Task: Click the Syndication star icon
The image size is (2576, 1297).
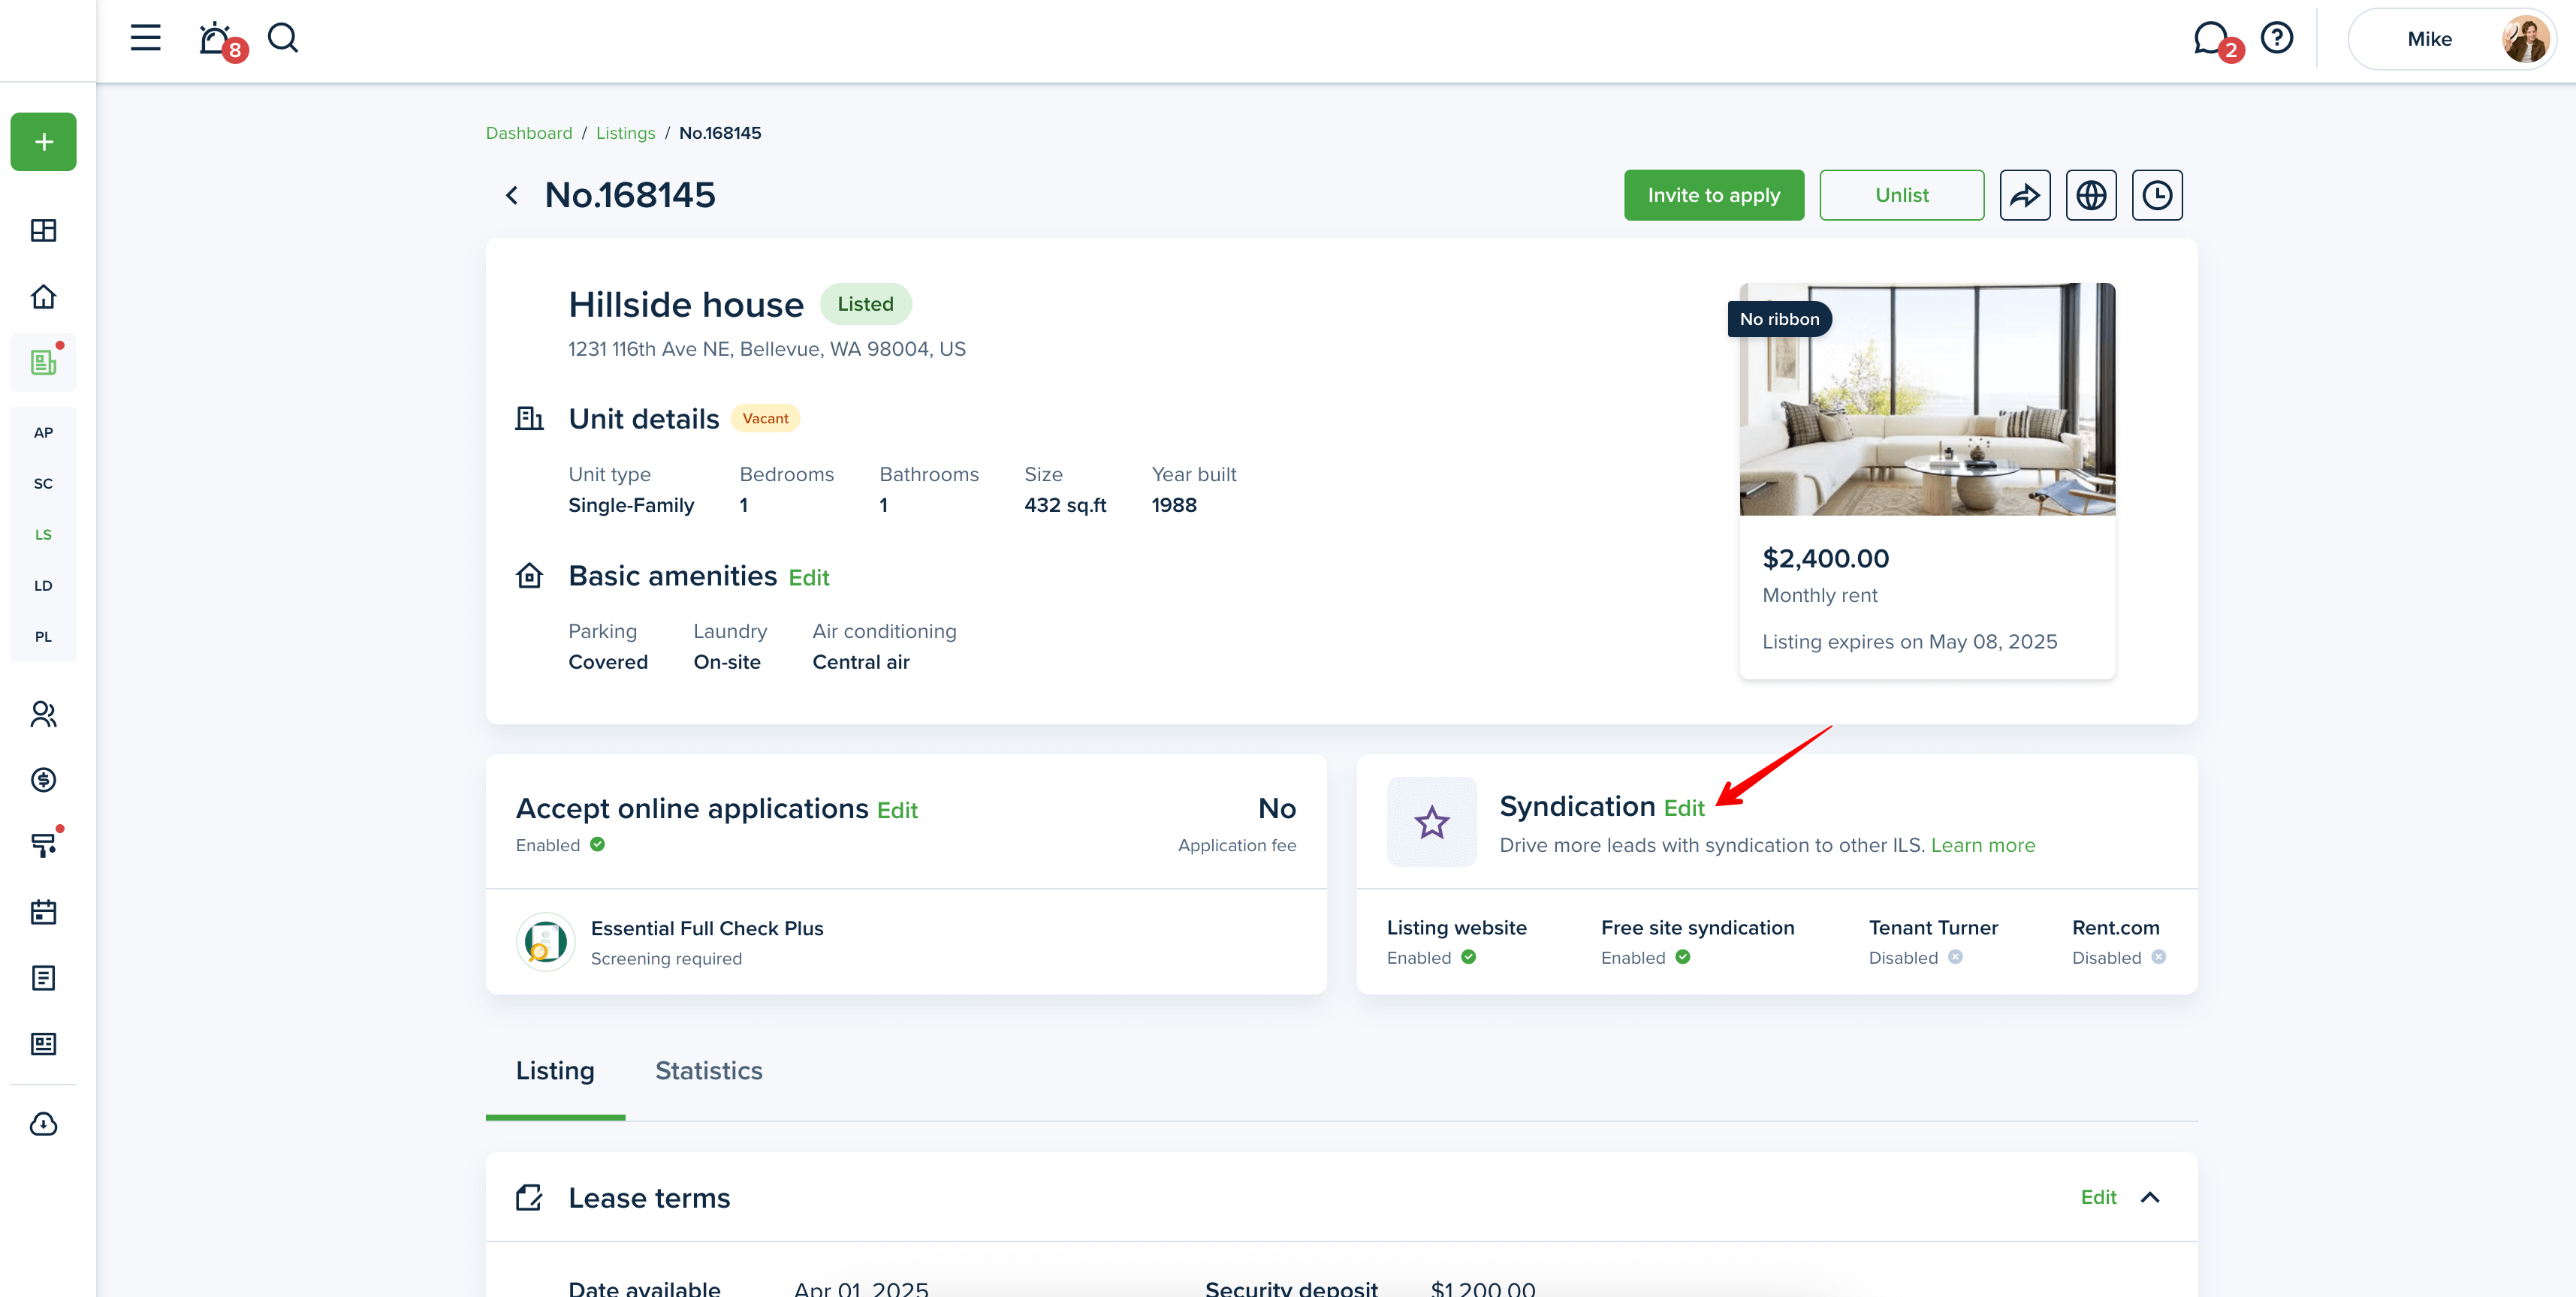Action: pos(1432,821)
